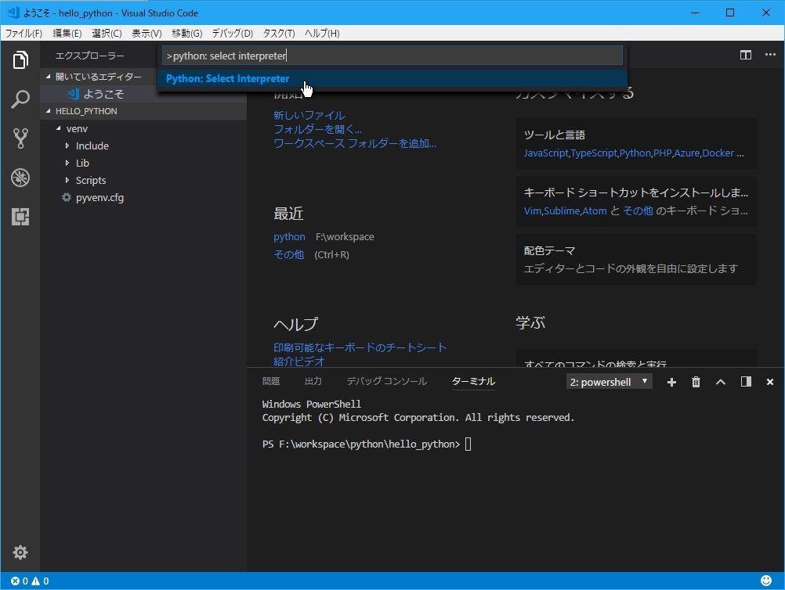Click the TypeScript link under ツールと言語
Viewport: 785px width, 590px height.
pos(594,153)
